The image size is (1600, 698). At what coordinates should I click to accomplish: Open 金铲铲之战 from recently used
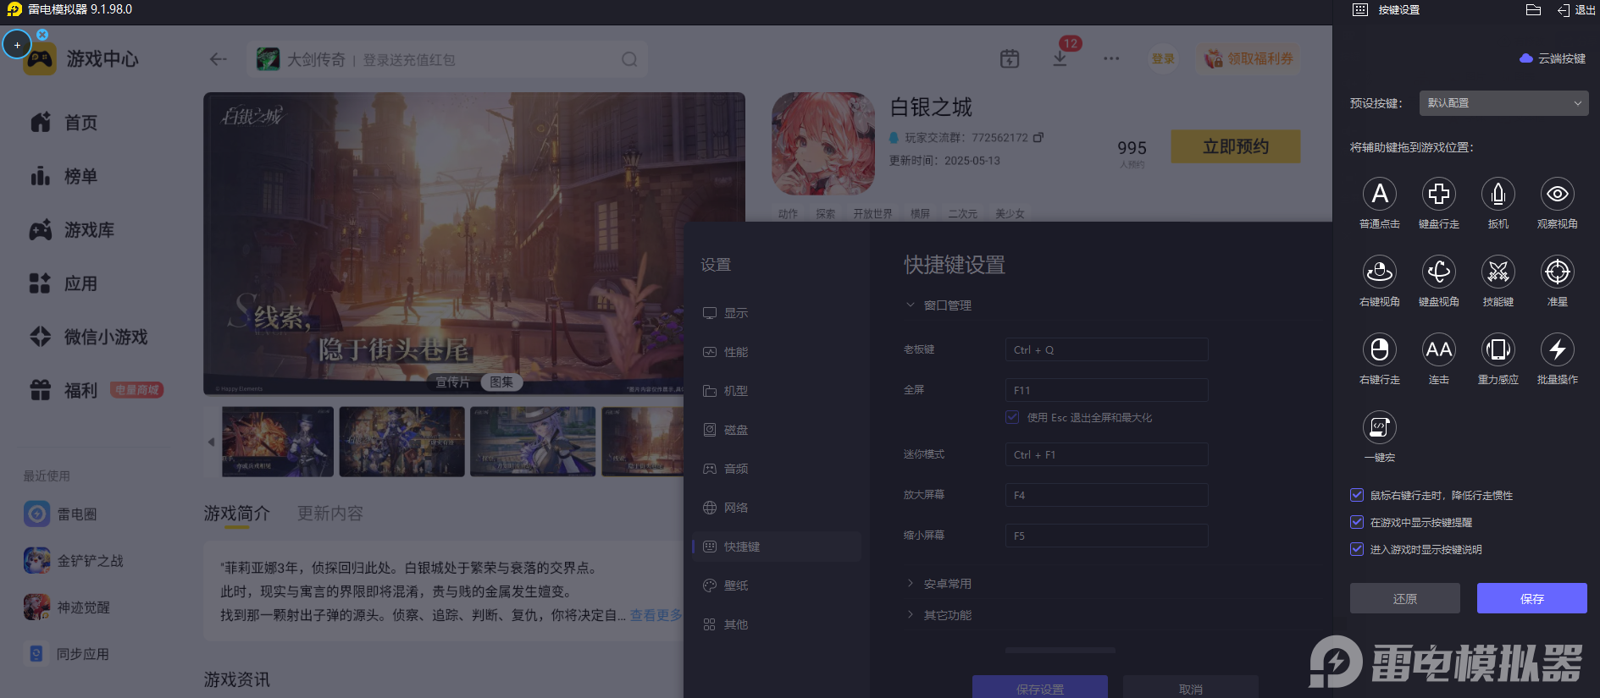[x=74, y=560]
